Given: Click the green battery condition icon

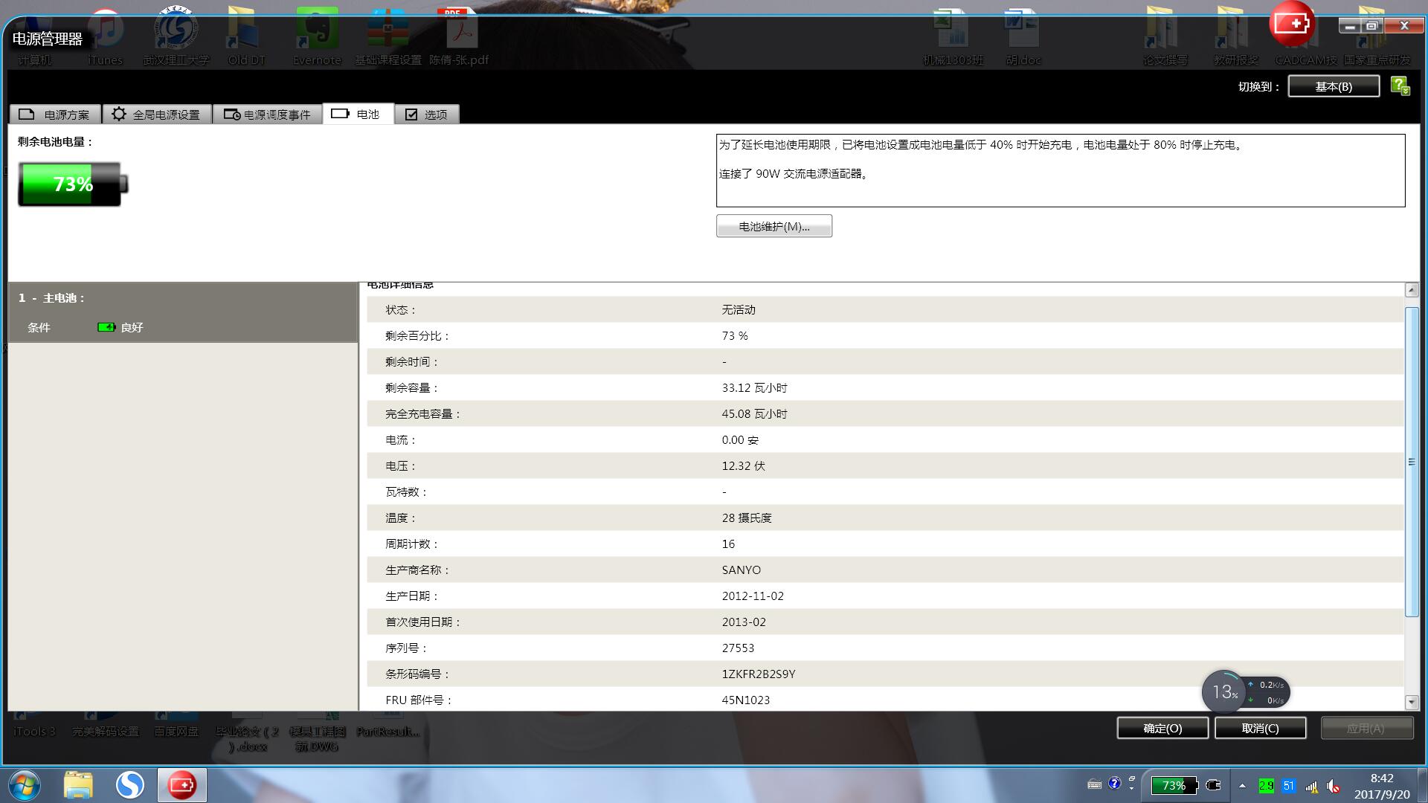Looking at the screenshot, I should [x=106, y=327].
